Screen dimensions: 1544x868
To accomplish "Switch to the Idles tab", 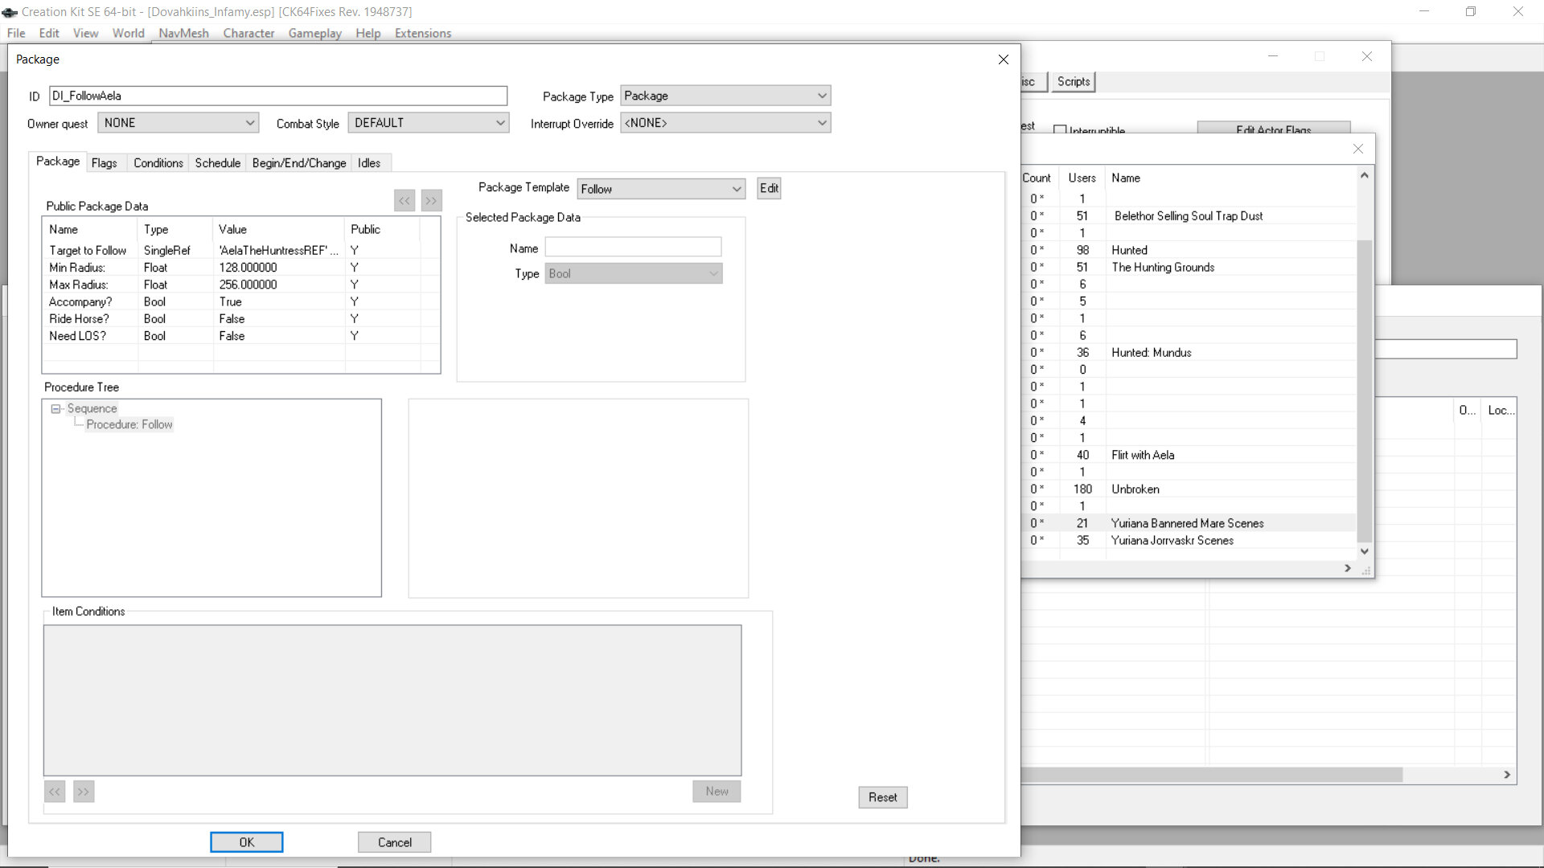I will [369, 163].
